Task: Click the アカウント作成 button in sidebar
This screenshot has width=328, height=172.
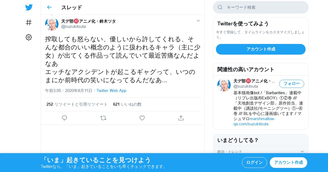Action: click(x=261, y=49)
